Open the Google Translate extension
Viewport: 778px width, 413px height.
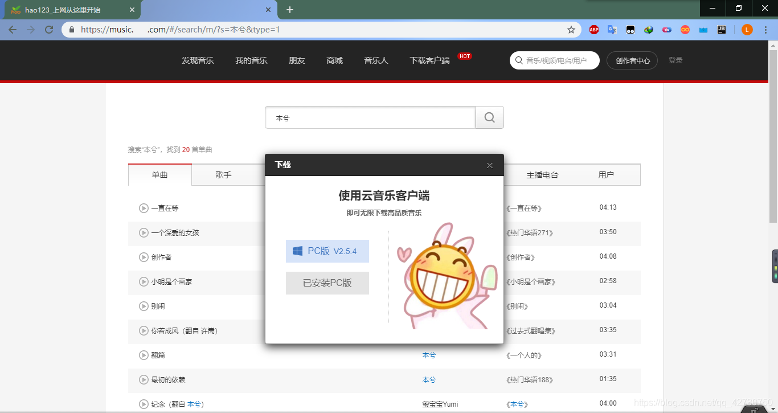pos(612,30)
